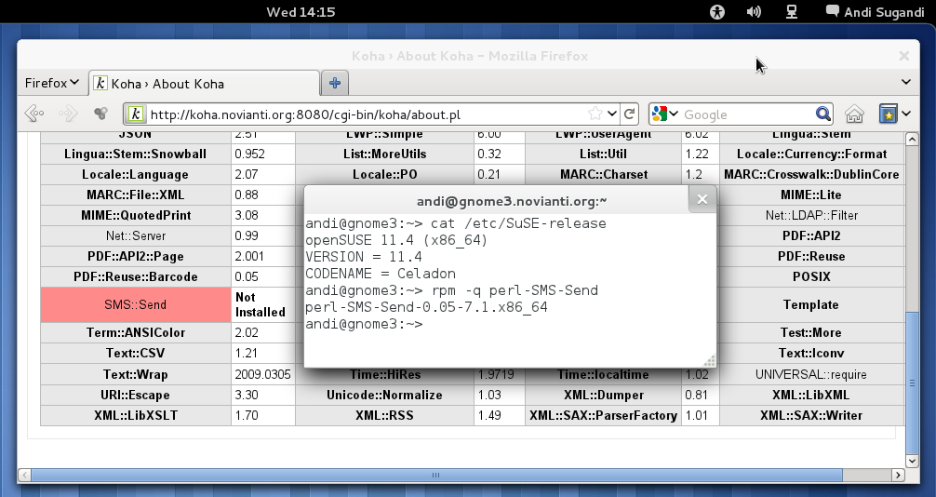This screenshot has width=936, height=497.
Task: Click the terminal resize grip corner
Action: (709, 360)
